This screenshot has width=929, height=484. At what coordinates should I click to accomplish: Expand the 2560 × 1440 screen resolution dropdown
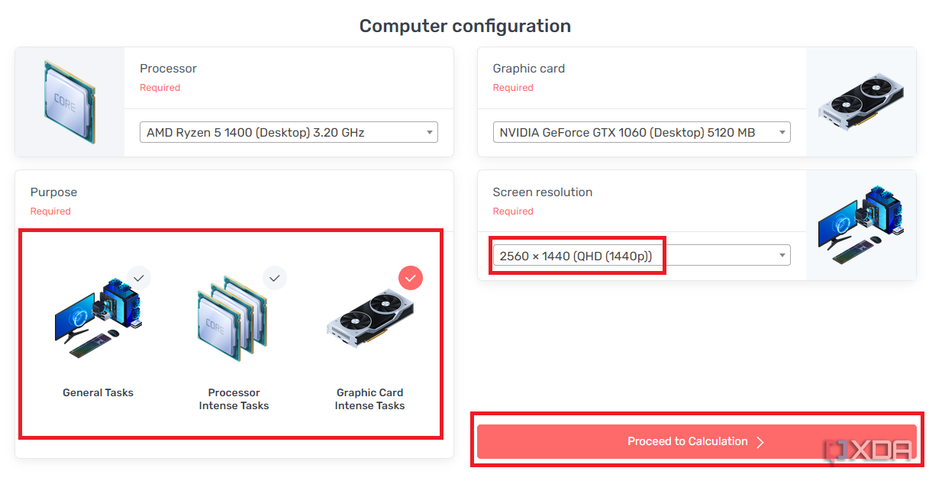641,256
